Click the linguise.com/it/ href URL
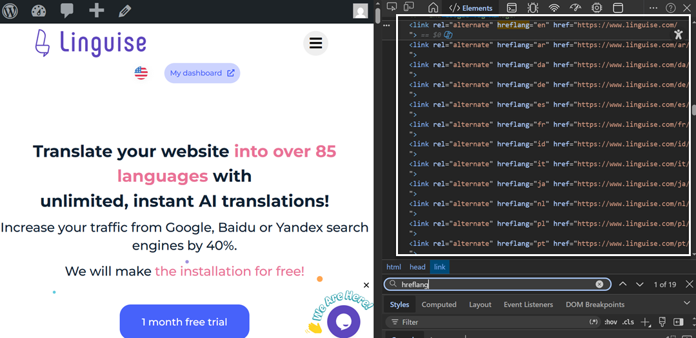The image size is (696, 338). point(633,164)
